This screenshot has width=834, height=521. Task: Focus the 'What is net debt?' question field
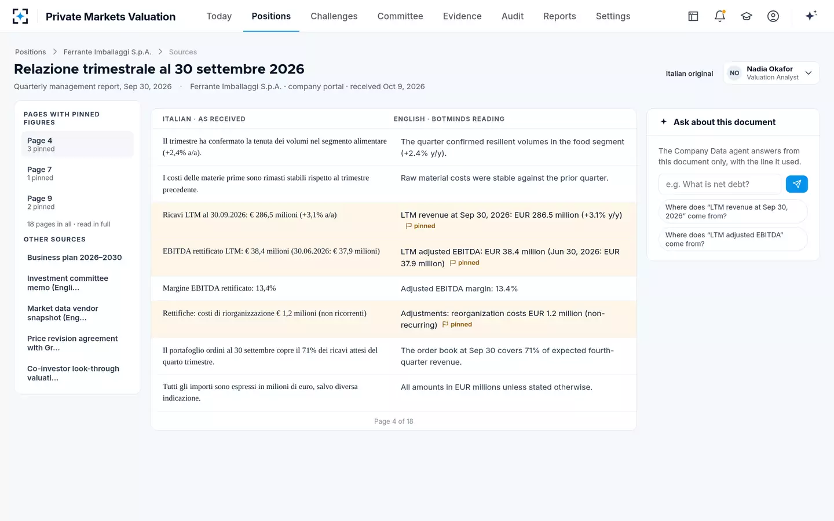(x=720, y=184)
